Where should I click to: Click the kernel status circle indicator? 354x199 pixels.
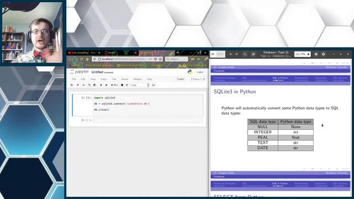click(204, 79)
